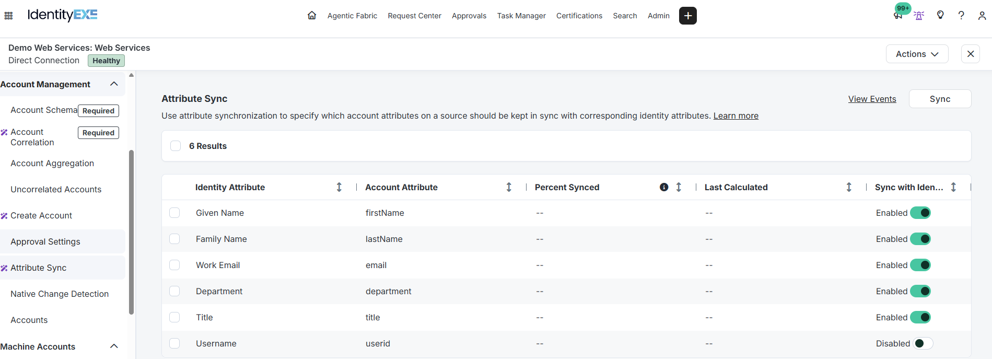This screenshot has height=359, width=992.
Task: Click the Sync button
Action: pos(940,99)
